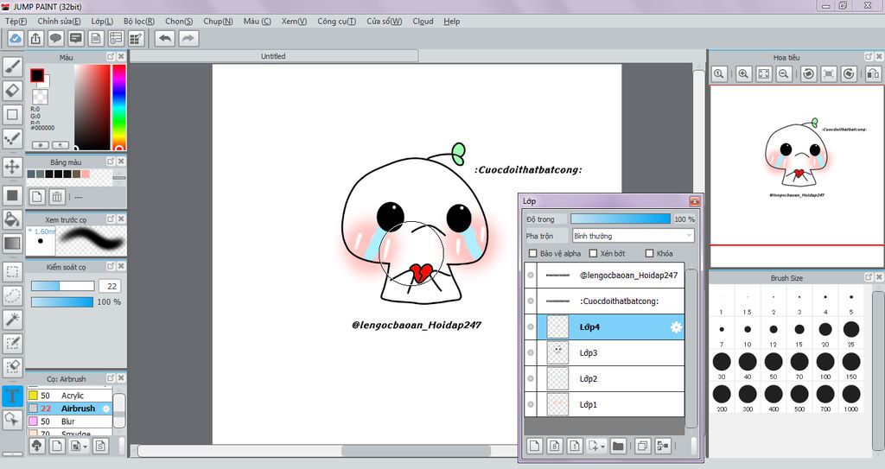Hide the Lớp3 layer visibility dot

click(531, 352)
